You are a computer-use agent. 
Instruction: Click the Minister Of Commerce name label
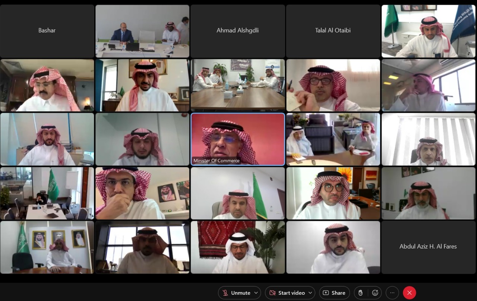pyautogui.click(x=216, y=161)
